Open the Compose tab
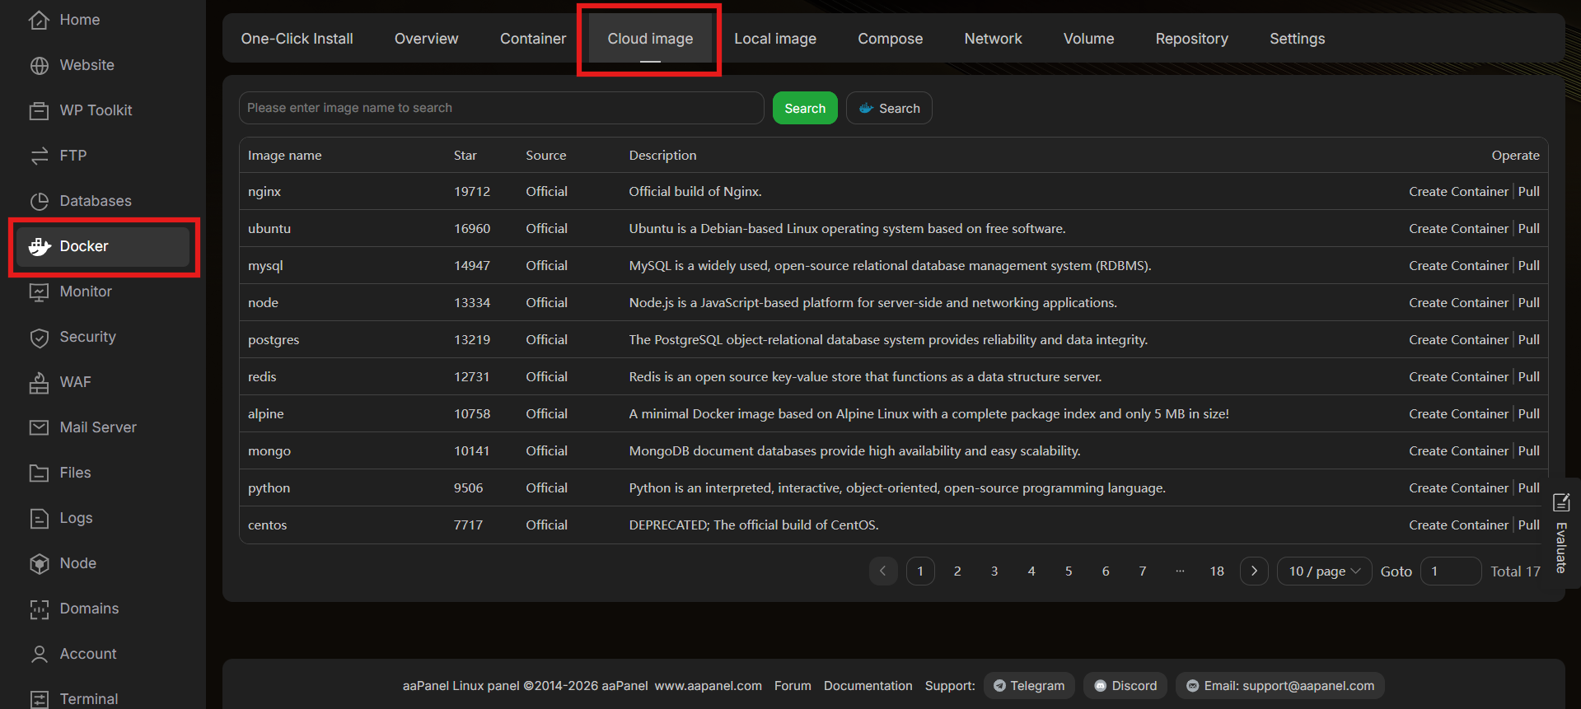The height and width of the screenshot is (709, 1581). pyautogui.click(x=890, y=39)
